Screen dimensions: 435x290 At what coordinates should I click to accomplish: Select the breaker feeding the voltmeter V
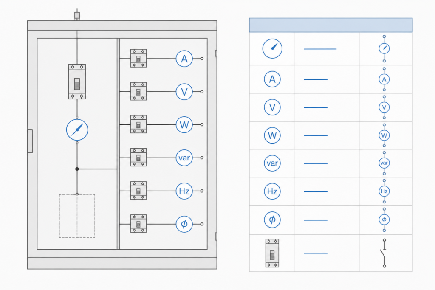(138, 91)
